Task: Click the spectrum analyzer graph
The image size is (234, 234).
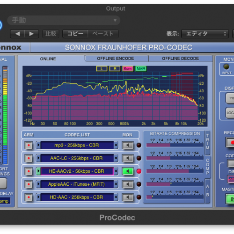Action: (115, 96)
